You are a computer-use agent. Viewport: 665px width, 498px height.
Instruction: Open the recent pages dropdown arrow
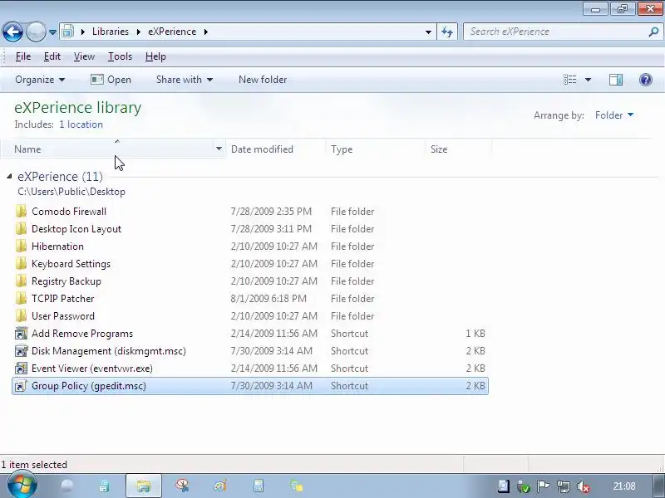[x=52, y=32]
